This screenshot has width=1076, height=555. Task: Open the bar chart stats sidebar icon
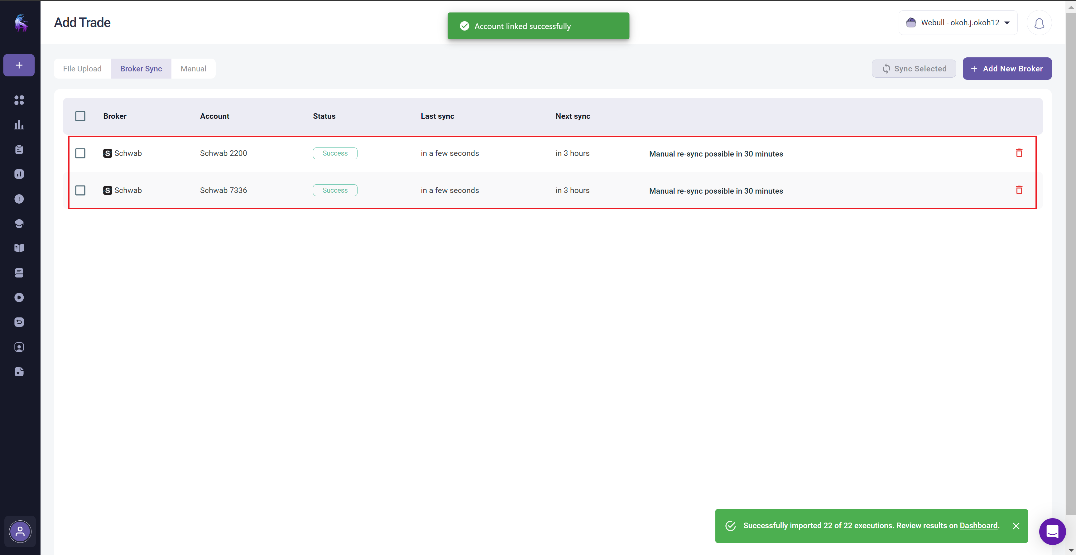19,124
